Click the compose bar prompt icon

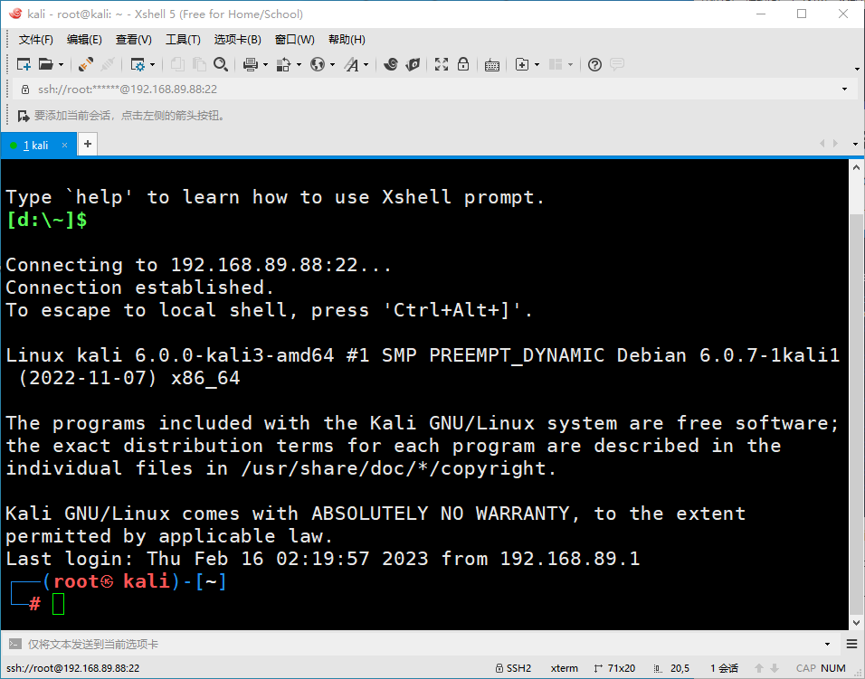15,644
